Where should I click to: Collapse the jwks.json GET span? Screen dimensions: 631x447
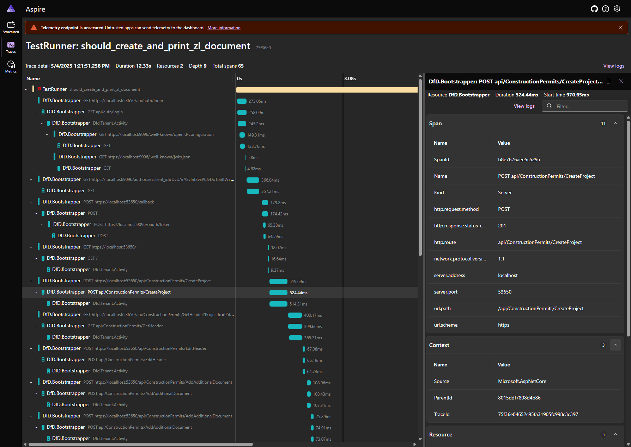[47, 157]
